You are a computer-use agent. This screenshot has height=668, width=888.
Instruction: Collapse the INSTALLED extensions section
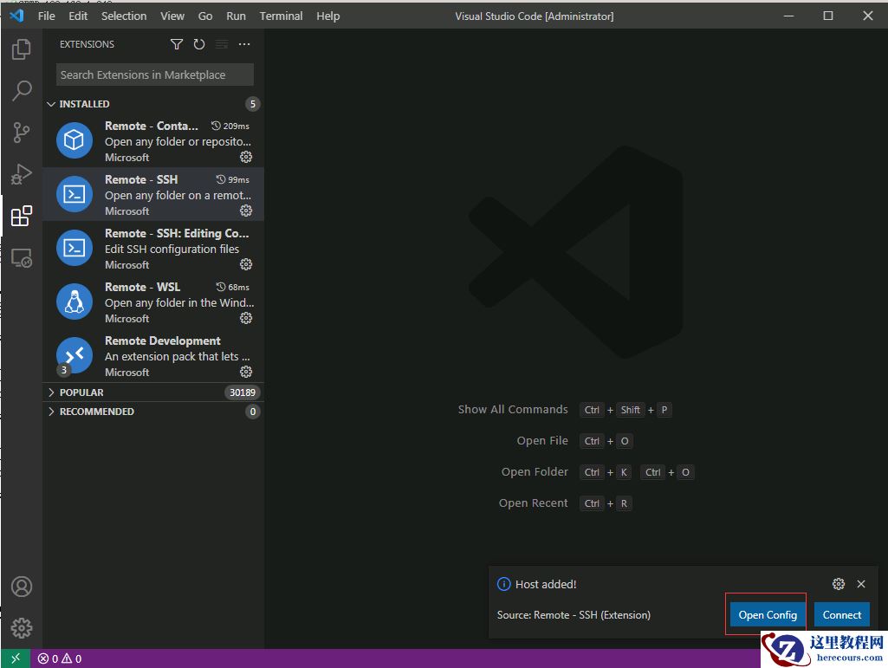point(78,104)
